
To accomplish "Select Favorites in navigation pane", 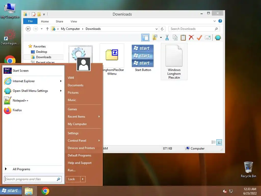I will [x=40, y=46].
